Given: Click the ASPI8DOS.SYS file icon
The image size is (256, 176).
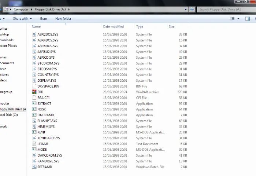Looking at the screenshot, I should pyautogui.click(x=34, y=46).
